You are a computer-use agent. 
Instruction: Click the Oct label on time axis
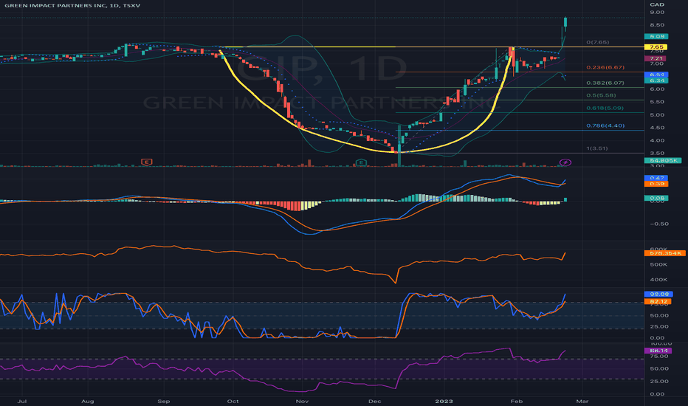233,401
